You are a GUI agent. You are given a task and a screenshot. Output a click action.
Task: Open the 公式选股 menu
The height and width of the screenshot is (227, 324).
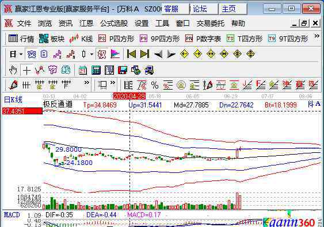114,24
